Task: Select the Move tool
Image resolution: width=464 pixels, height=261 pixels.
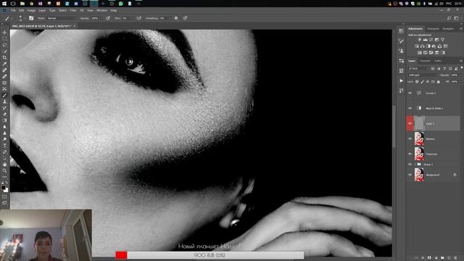Action: [x=4, y=32]
